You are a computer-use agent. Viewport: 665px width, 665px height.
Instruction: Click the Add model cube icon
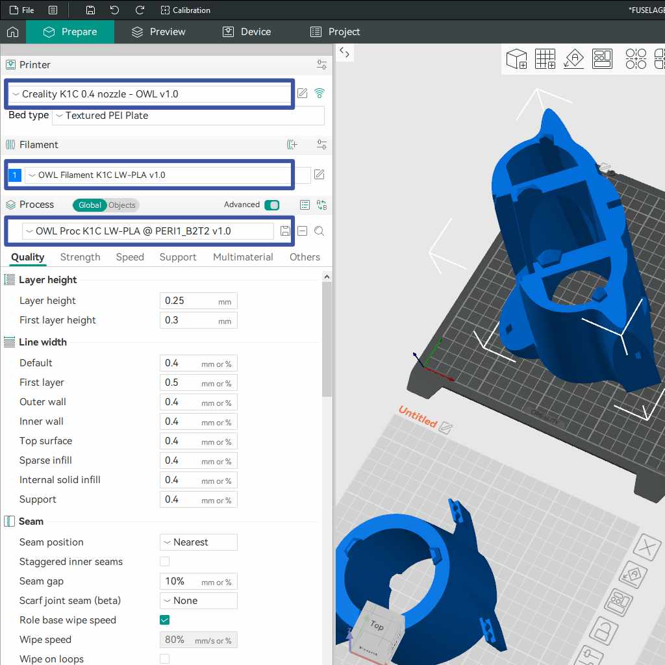pos(517,58)
